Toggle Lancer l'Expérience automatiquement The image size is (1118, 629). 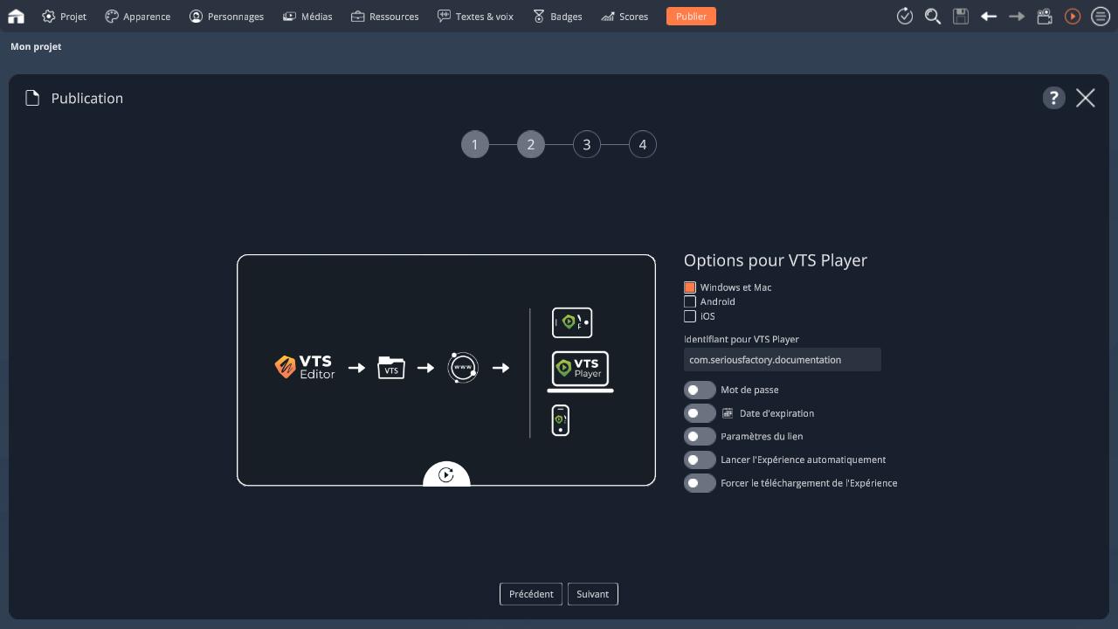pos(700,460)
